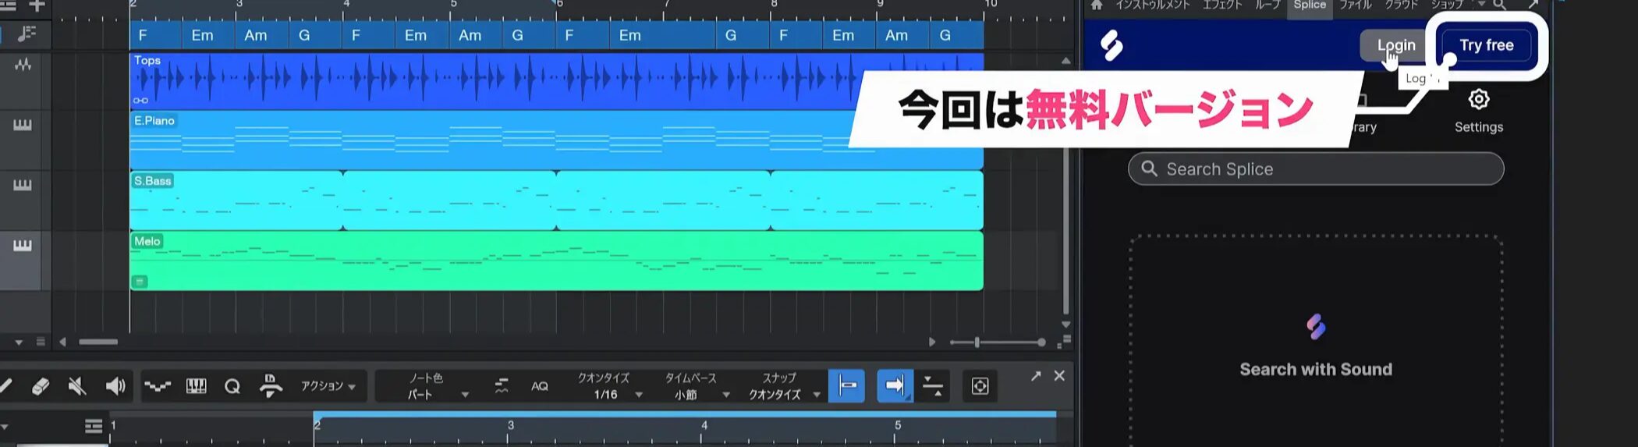Open the アクション dropdown menu

click(328, 386)
